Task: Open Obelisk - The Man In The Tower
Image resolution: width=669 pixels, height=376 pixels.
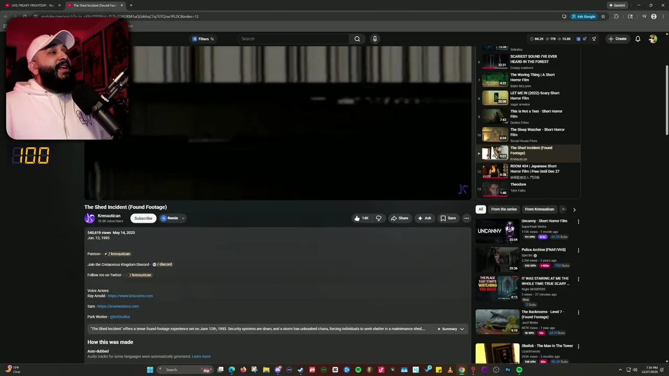Action: coord(547,346)
